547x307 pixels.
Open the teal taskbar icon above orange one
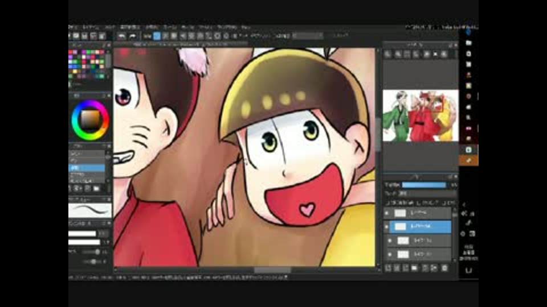pos(468,150)
